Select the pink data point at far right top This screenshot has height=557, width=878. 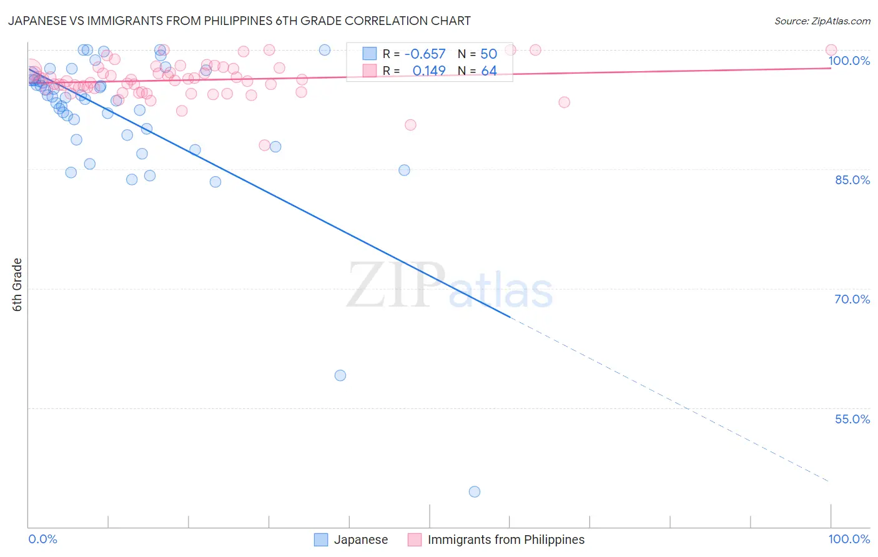[831, 50]
